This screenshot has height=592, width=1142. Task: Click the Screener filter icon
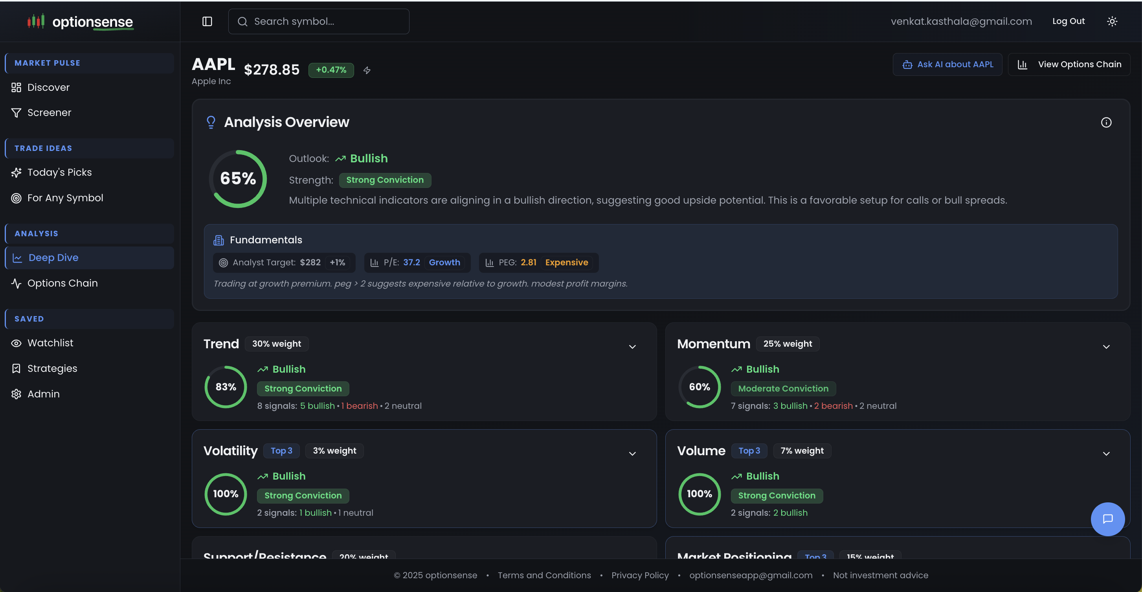tap(17, 112)
